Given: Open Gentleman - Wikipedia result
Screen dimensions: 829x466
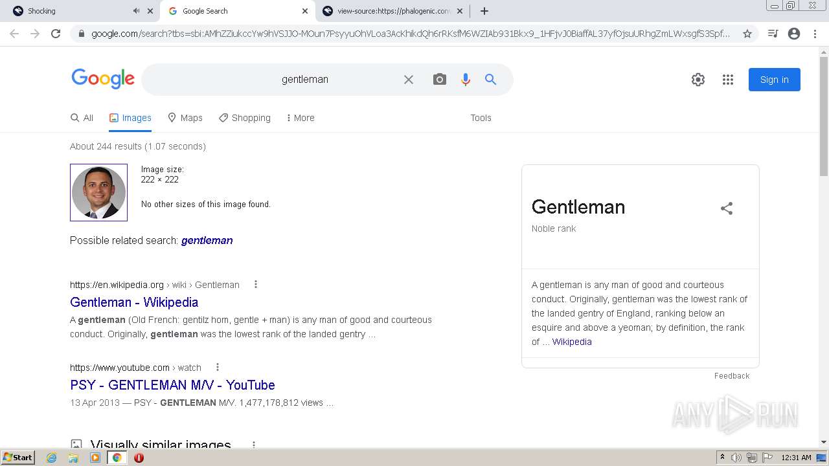Looking at the screenshot, I should pyautogui.click(x=134, y=302).
